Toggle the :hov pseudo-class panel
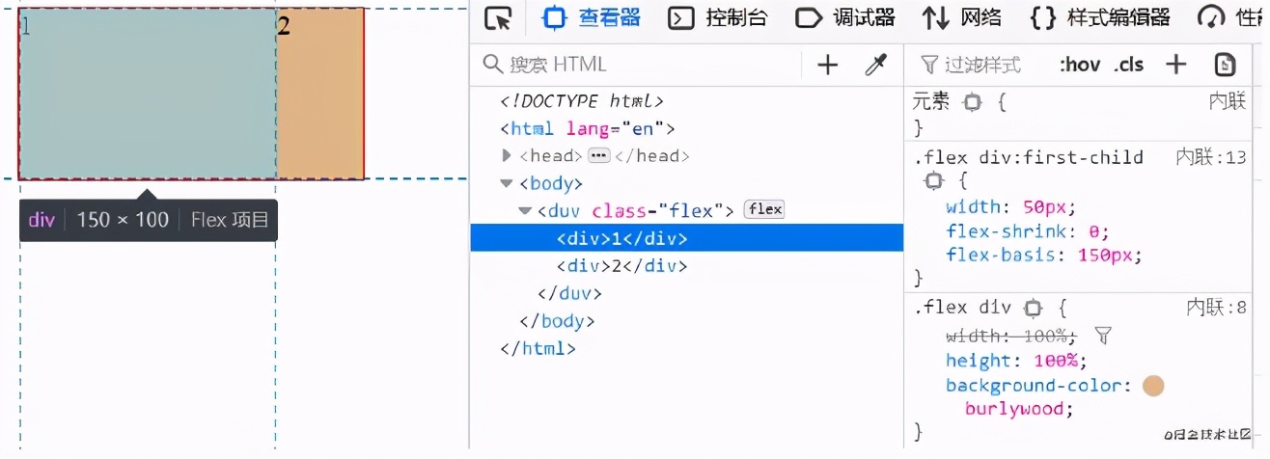1270x459 pixels. tap(1080, 65)
